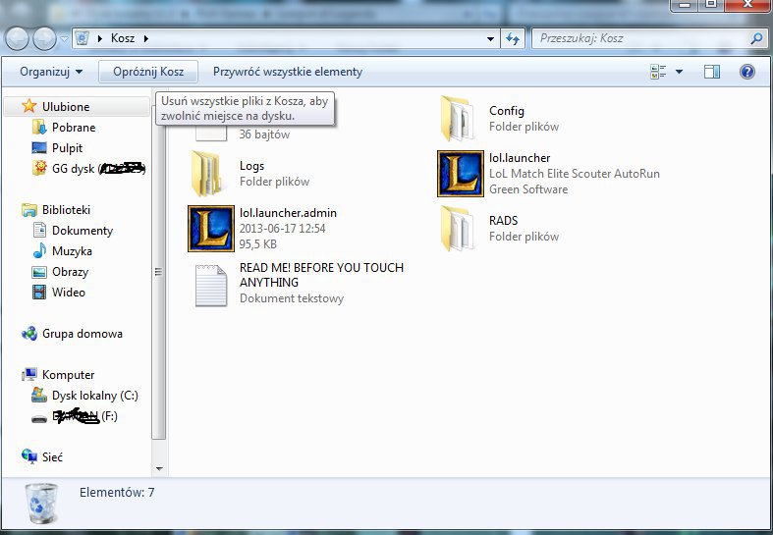Toggle the preview pane icon
This screenshot has width=773, height=535.
click(x=712, y=72)
